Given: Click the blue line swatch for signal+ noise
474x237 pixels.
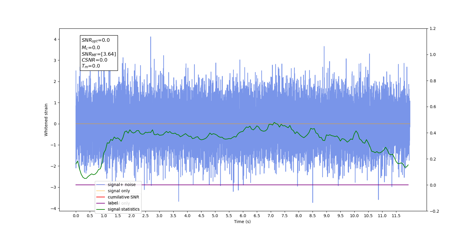Looking at the screenshot, I should 101,185.
